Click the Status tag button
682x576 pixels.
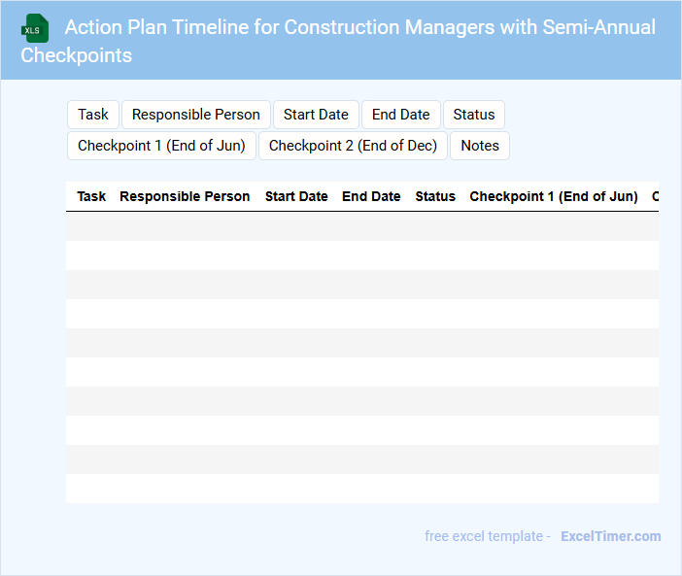(x=474, y=115)
